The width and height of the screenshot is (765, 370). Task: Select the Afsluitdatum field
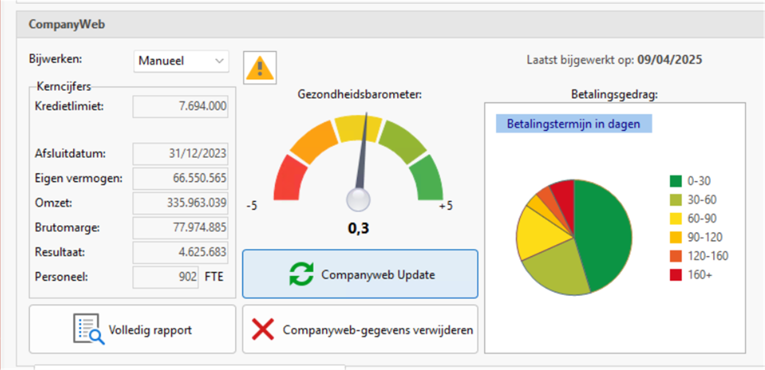click(180, 154)
